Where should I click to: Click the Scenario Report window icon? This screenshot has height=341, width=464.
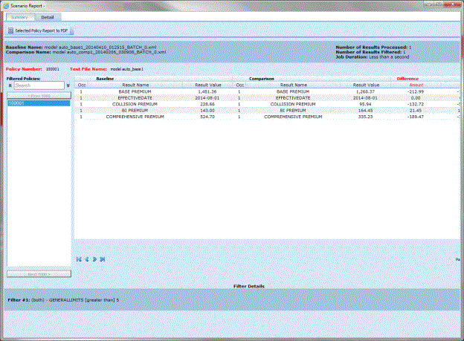tap(6, 6)
